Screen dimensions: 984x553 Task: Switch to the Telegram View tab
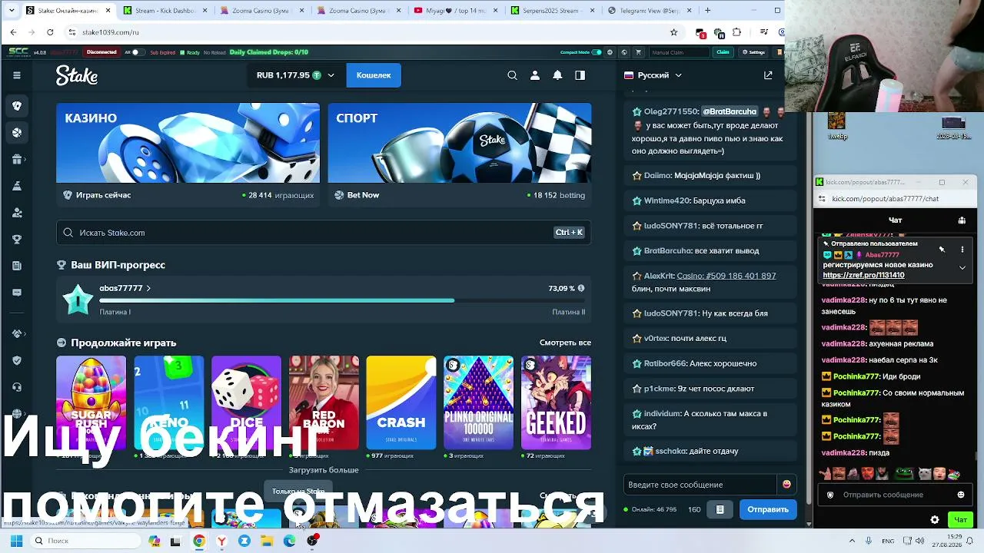point(648,11)
